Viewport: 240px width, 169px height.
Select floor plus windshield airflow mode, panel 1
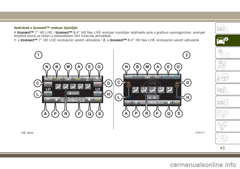[x=80, y=86]
